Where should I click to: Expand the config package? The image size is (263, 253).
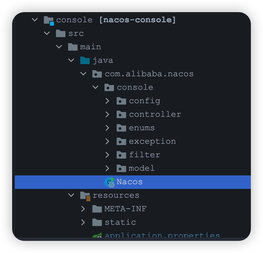(107, 101)
